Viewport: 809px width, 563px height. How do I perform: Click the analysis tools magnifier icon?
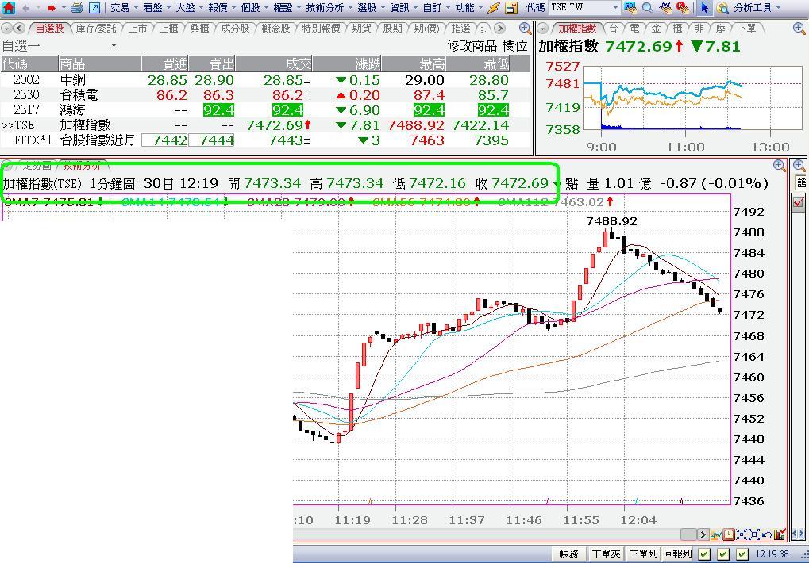click(x=722, y=8)
